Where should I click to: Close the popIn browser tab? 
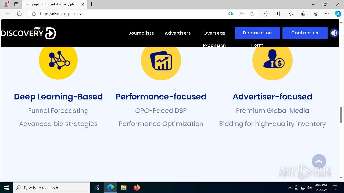[83, 4]
